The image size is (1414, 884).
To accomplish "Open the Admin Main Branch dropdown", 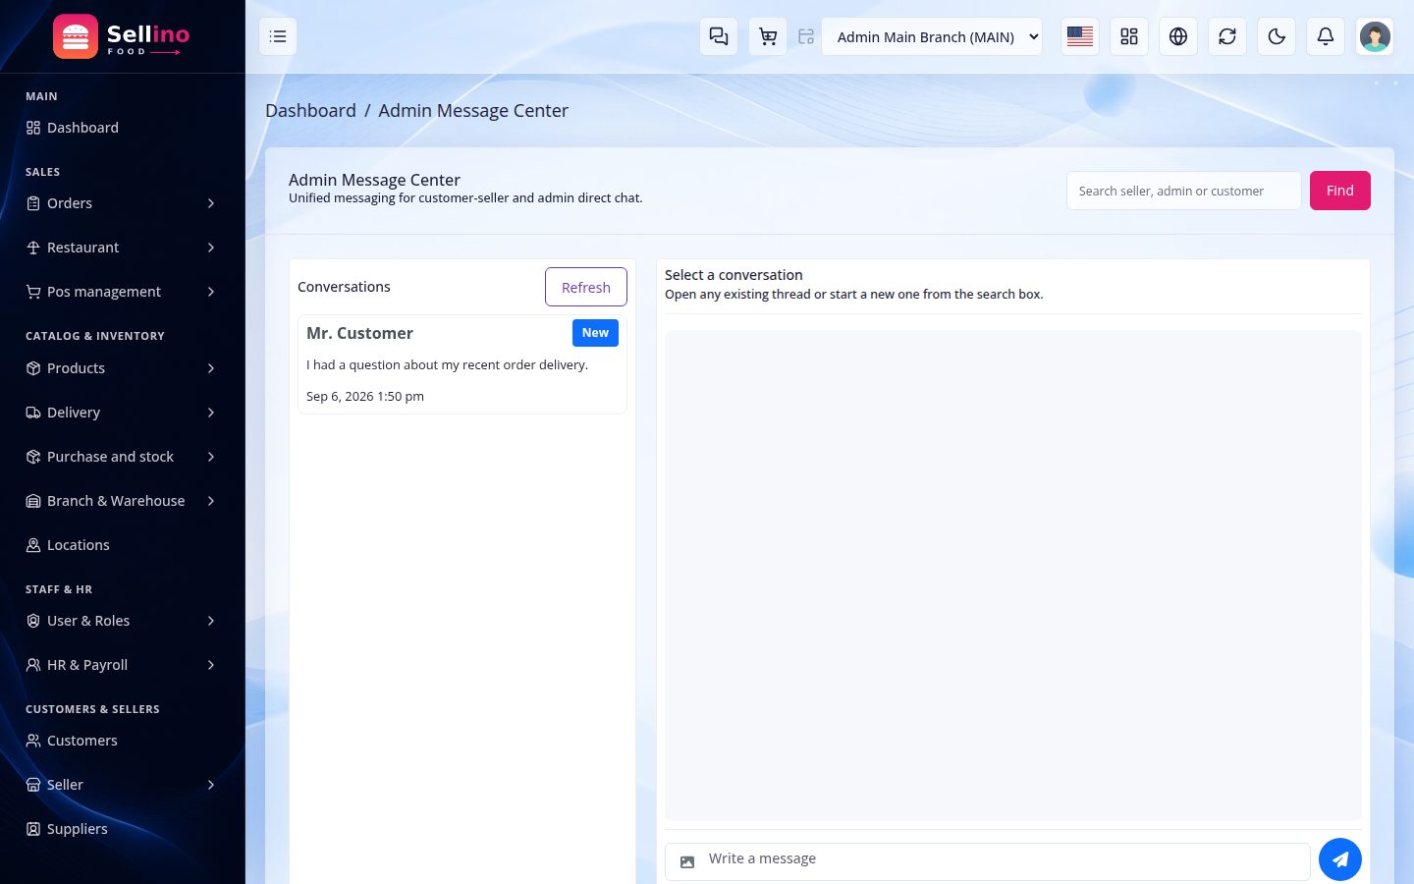I will pyautogui.click(x=932, y=36).
